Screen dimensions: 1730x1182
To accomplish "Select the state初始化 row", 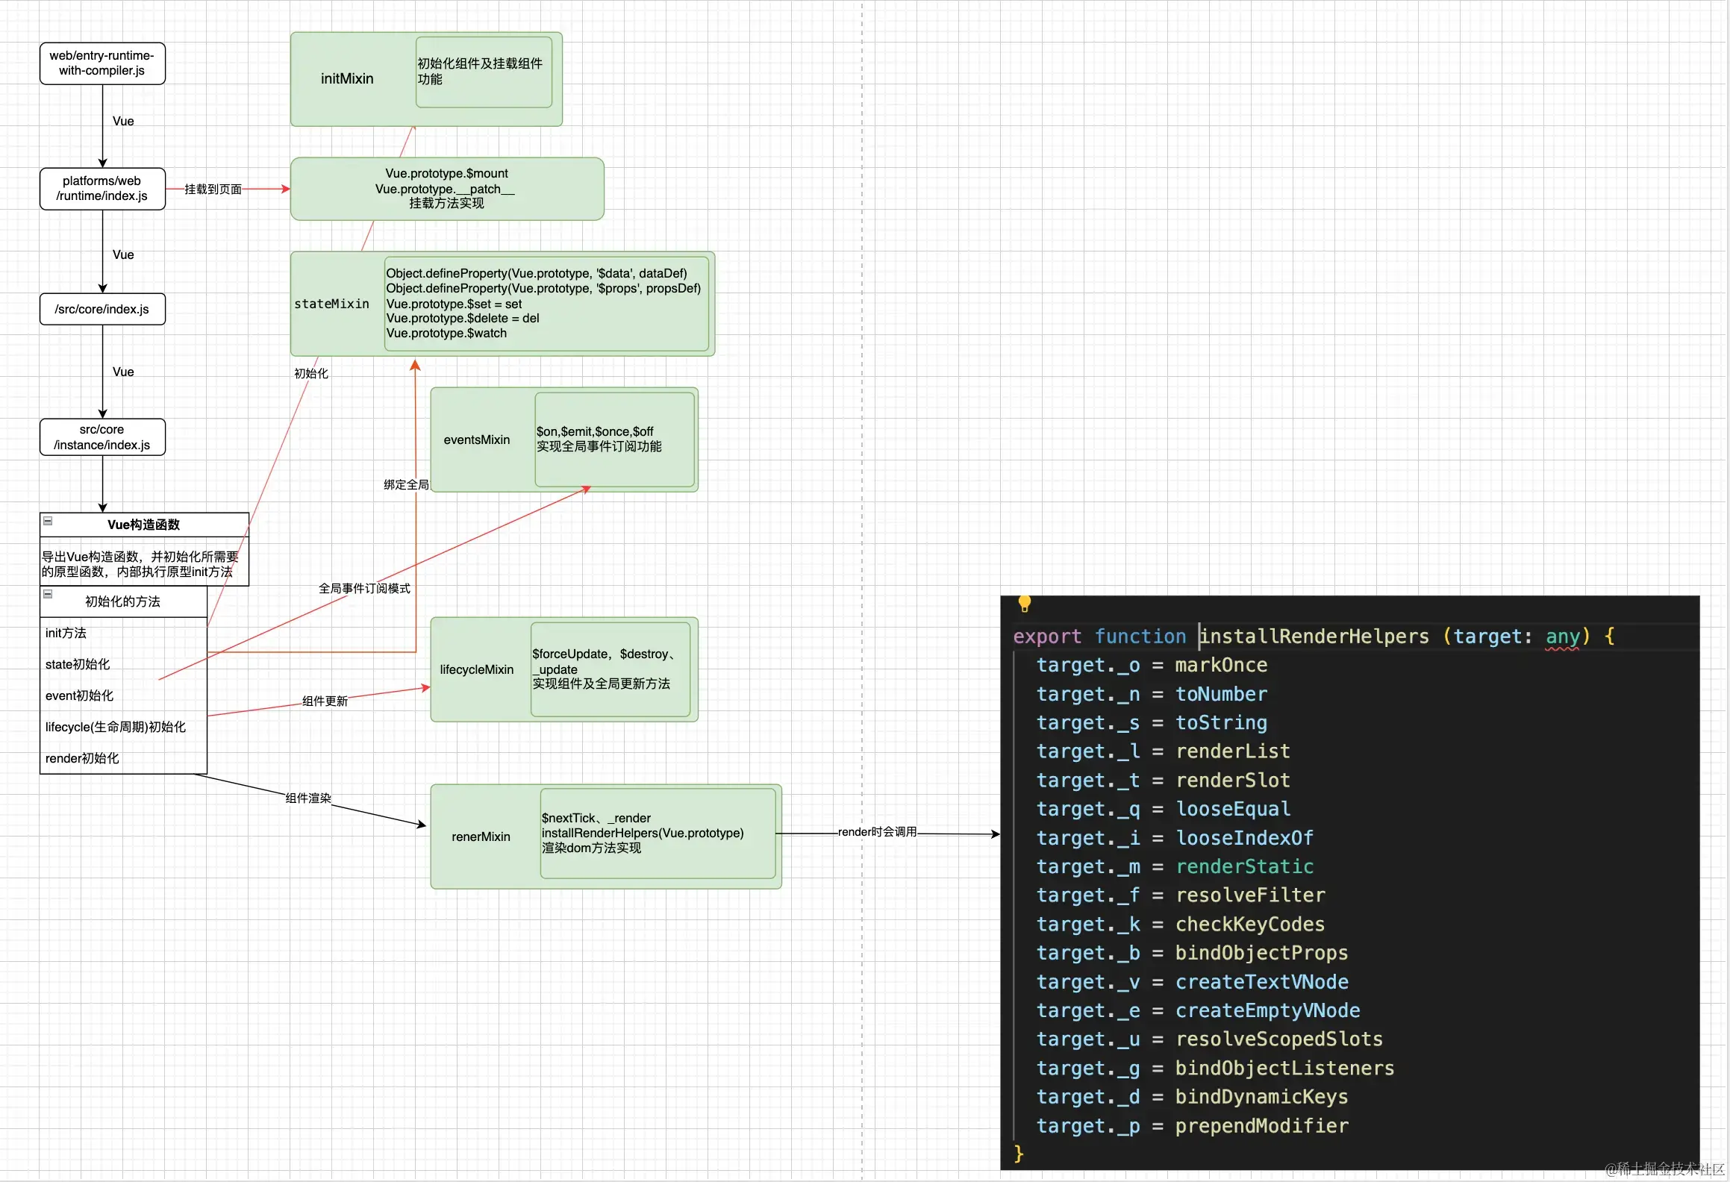I will click(x=78, y=664).
